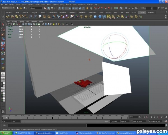
Task: Switch to the Rendering shelf tab
Action: point(82,12)
